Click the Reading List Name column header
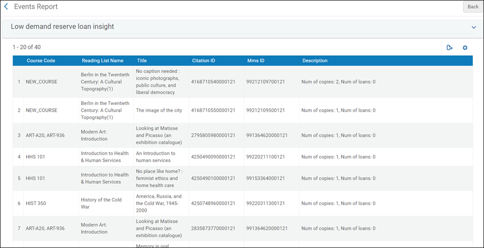Viewport: 484px width, 248px height. [x=103, y=61]
